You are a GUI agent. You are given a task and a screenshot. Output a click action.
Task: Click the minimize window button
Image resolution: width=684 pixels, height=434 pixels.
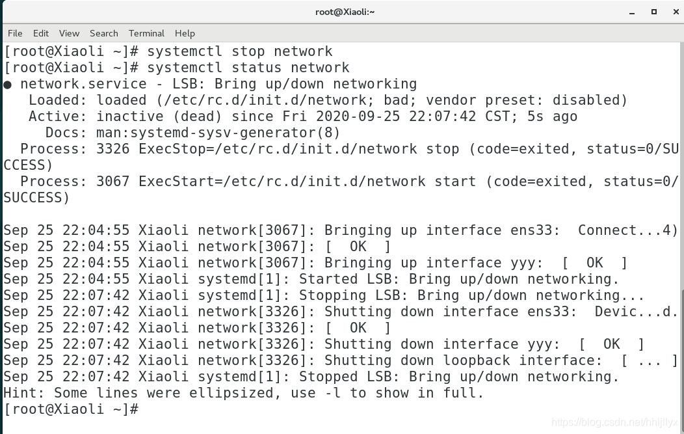tap(631, 12)
